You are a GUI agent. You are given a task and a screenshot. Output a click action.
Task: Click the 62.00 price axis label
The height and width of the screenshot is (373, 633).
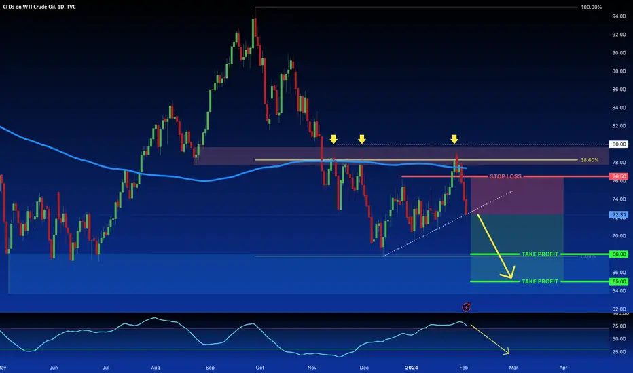(619, 309)
